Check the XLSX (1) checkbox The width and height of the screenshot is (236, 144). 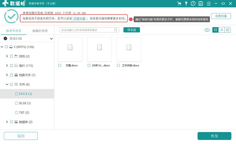(17, 103)
